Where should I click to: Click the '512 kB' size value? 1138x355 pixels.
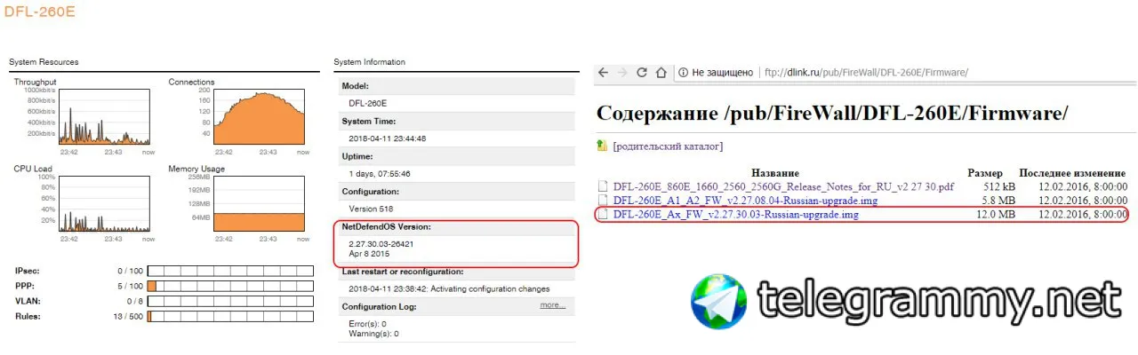click(x=999, y=187)
